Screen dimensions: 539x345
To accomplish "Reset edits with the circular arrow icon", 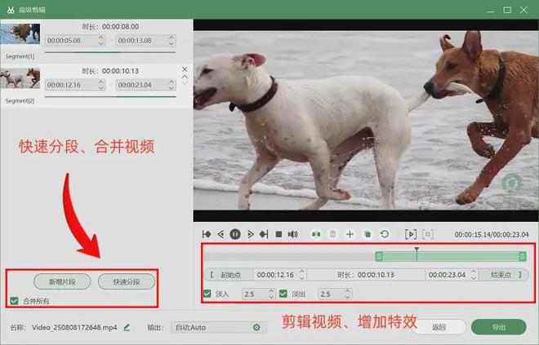I will coord(385,234).
